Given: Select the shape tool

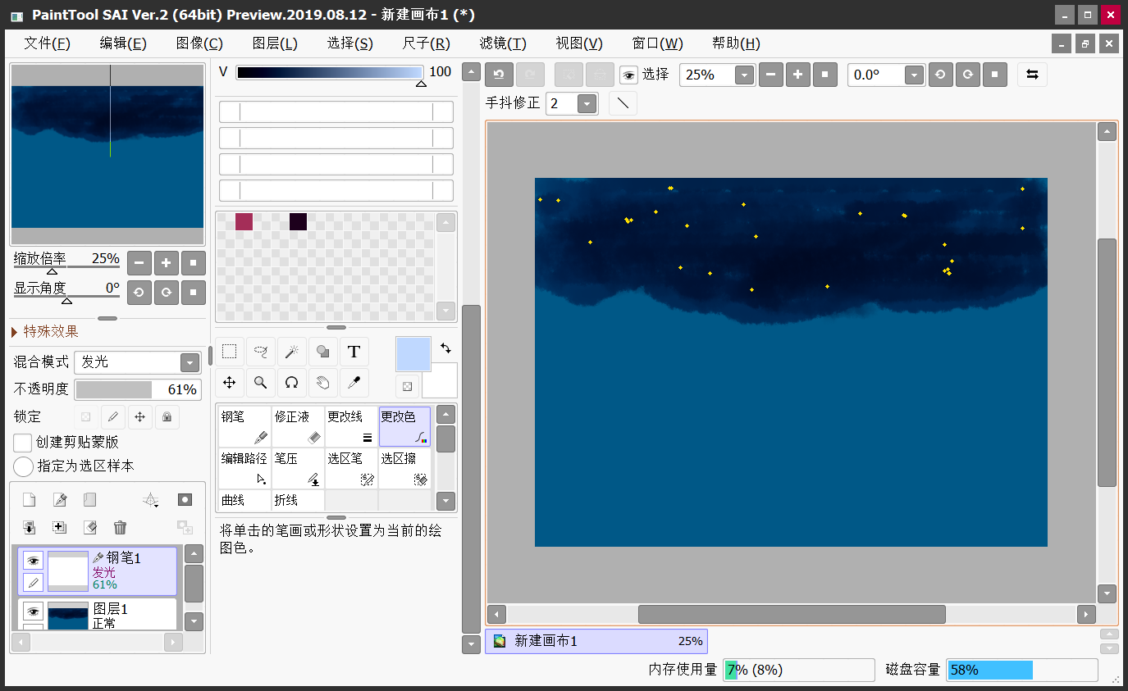Looking at the screenshot, I should [x=322, y=352].
